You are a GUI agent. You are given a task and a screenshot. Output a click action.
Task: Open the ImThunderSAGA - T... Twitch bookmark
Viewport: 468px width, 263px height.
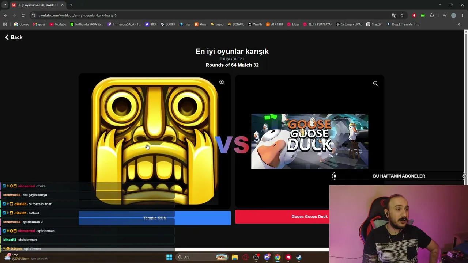pos(124,24)
